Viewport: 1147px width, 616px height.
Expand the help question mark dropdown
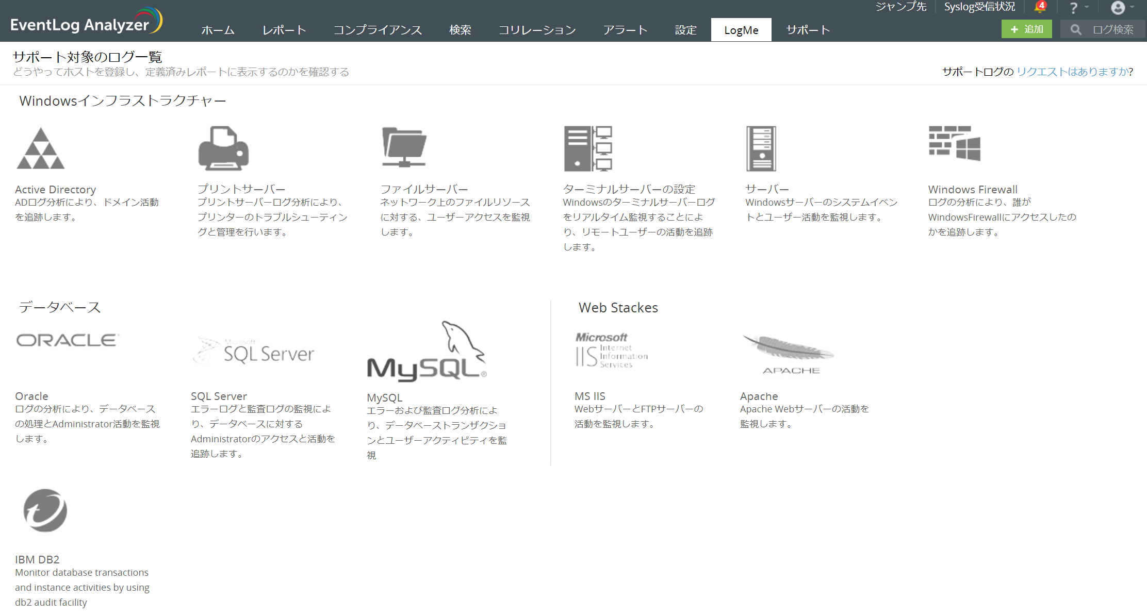coord(1078,8)
